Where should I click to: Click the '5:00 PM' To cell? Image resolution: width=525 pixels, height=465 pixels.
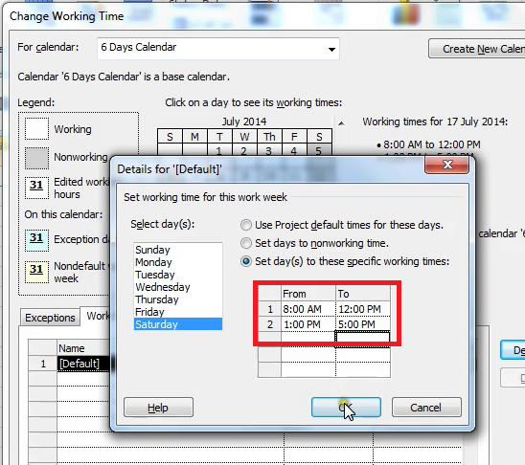[x=363, y=324]
